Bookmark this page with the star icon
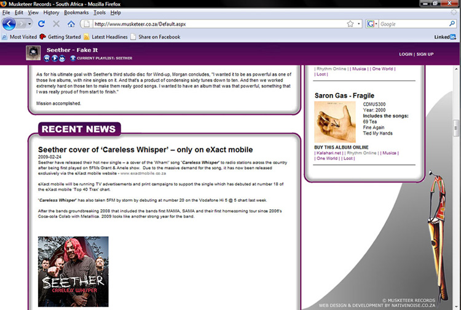This screenshot has width=461, height=310. click(350, 24)
